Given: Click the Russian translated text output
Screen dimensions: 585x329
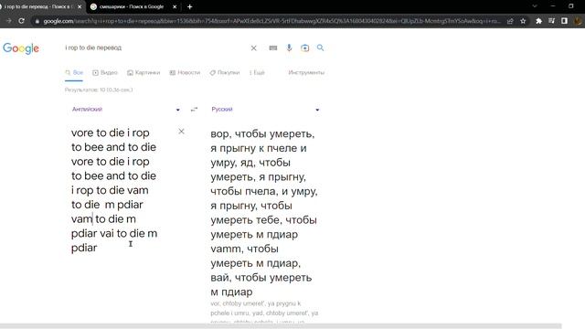Looking at the screenshot, I should click(x=264, y=213).
